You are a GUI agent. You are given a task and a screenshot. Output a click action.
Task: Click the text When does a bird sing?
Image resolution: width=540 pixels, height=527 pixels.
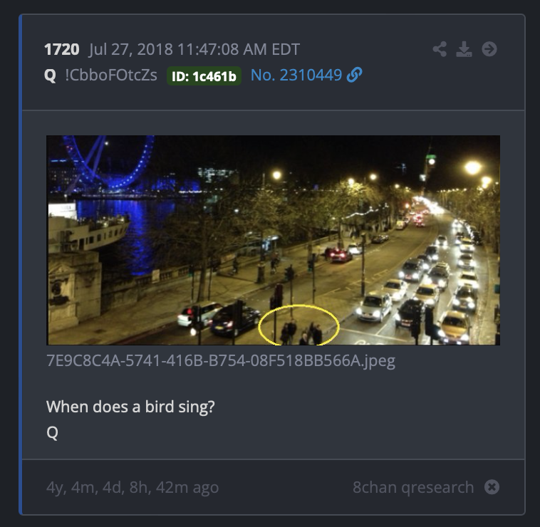(x=130, y=407)
